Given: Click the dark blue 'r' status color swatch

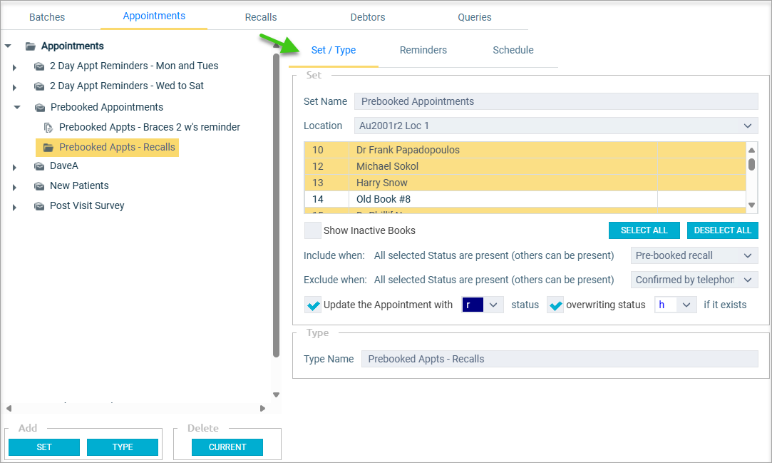Looking at the screenshot, I should click(x=473, y=305).
